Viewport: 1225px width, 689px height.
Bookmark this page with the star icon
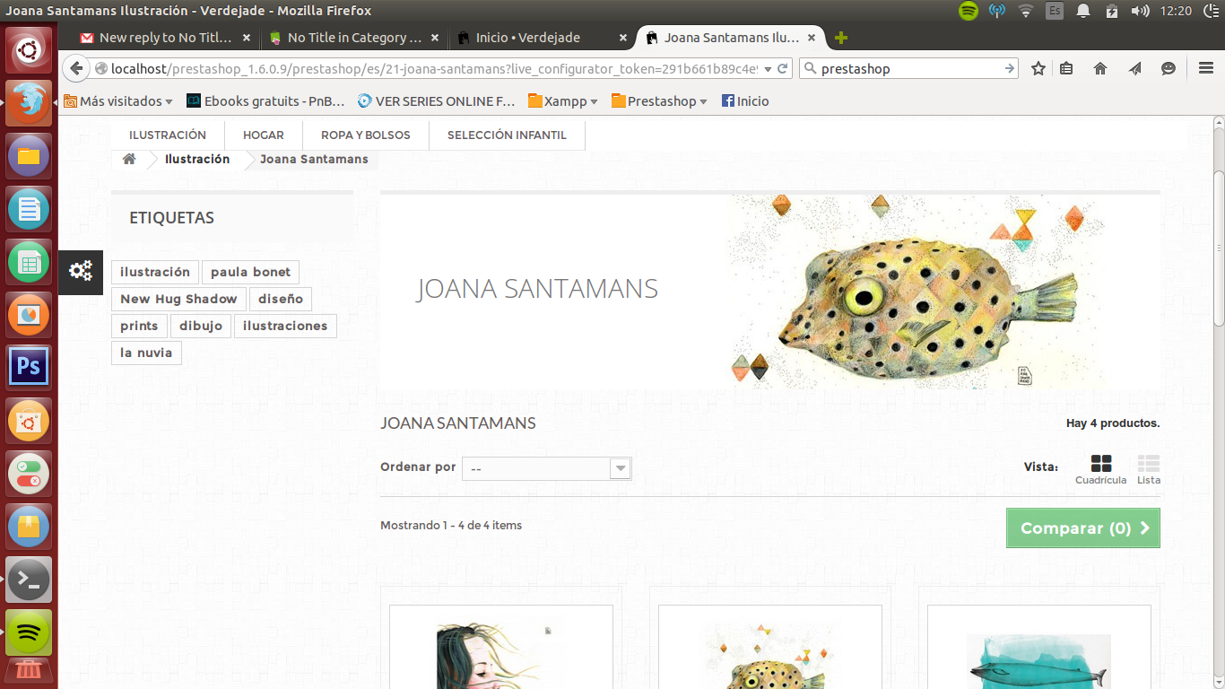1038,68
